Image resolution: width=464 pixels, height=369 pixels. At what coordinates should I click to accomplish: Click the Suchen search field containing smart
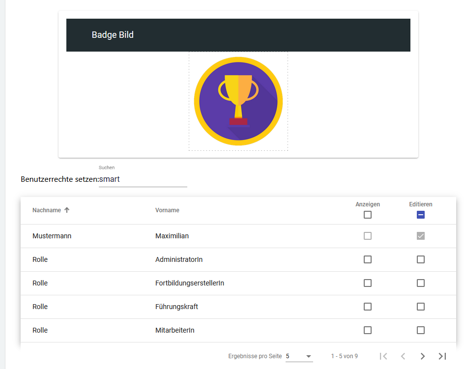143,180
